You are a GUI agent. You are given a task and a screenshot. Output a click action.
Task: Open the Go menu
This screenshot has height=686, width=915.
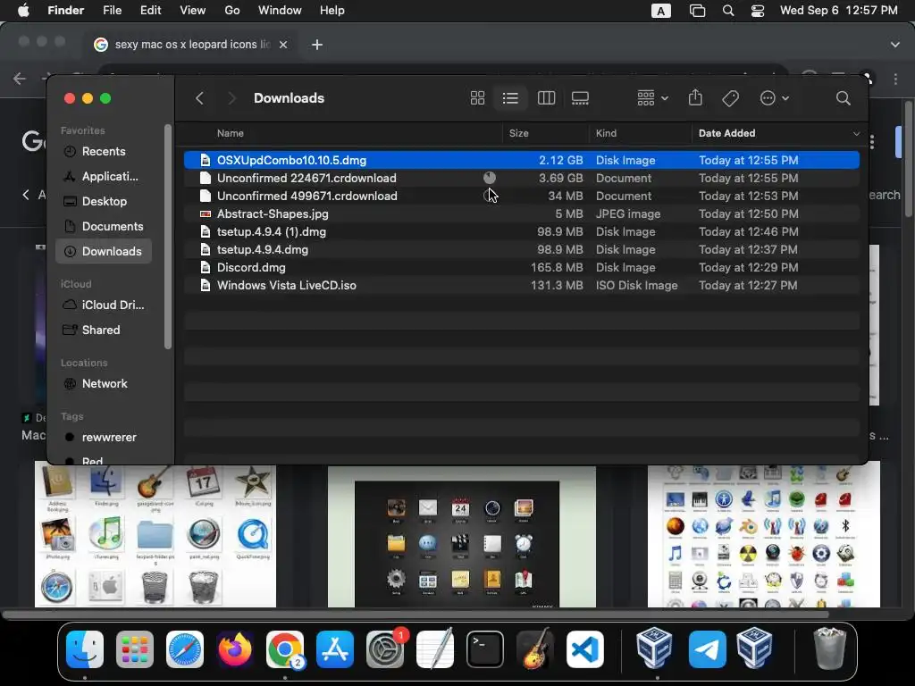[232, 11]
